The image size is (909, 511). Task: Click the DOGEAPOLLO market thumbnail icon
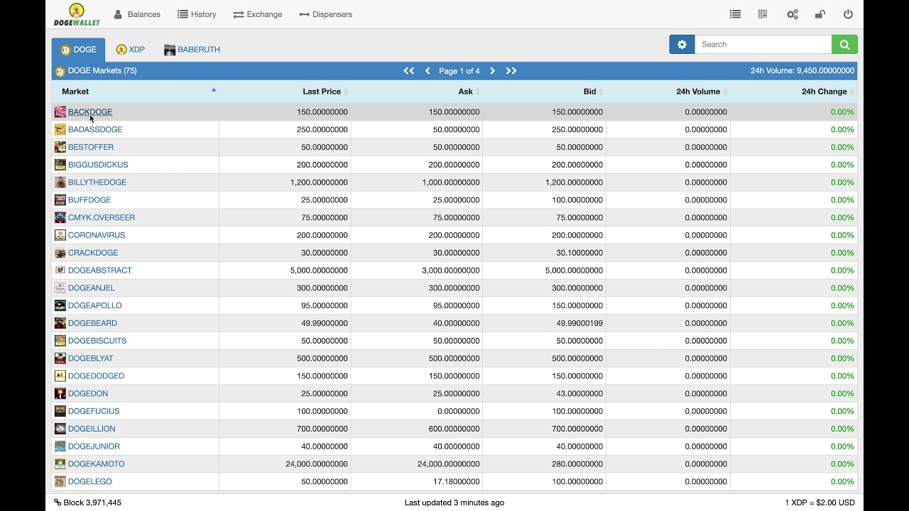pyautogui.click(x=60, y=305)
